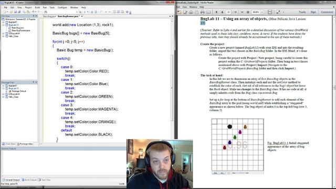Screen dimensions: 336x189
Task: Open the Configure menu in JCreator
Action: 62,7
